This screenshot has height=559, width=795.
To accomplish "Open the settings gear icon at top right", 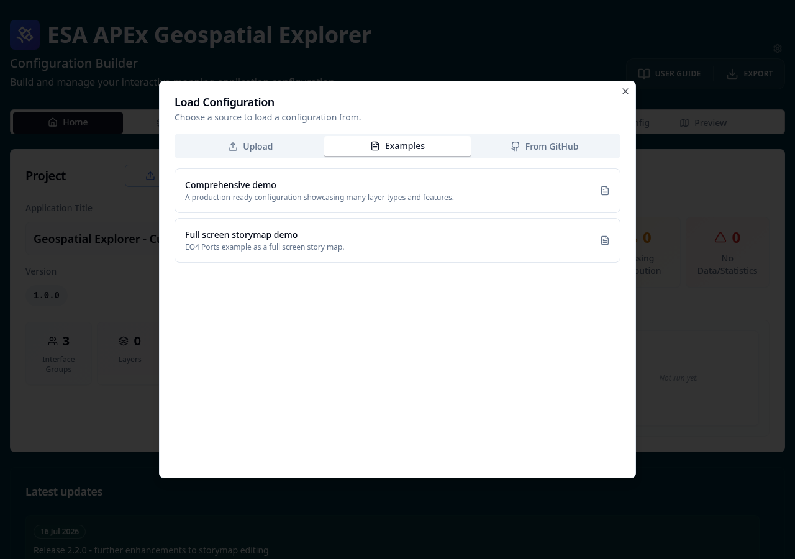I will point(778,48).
